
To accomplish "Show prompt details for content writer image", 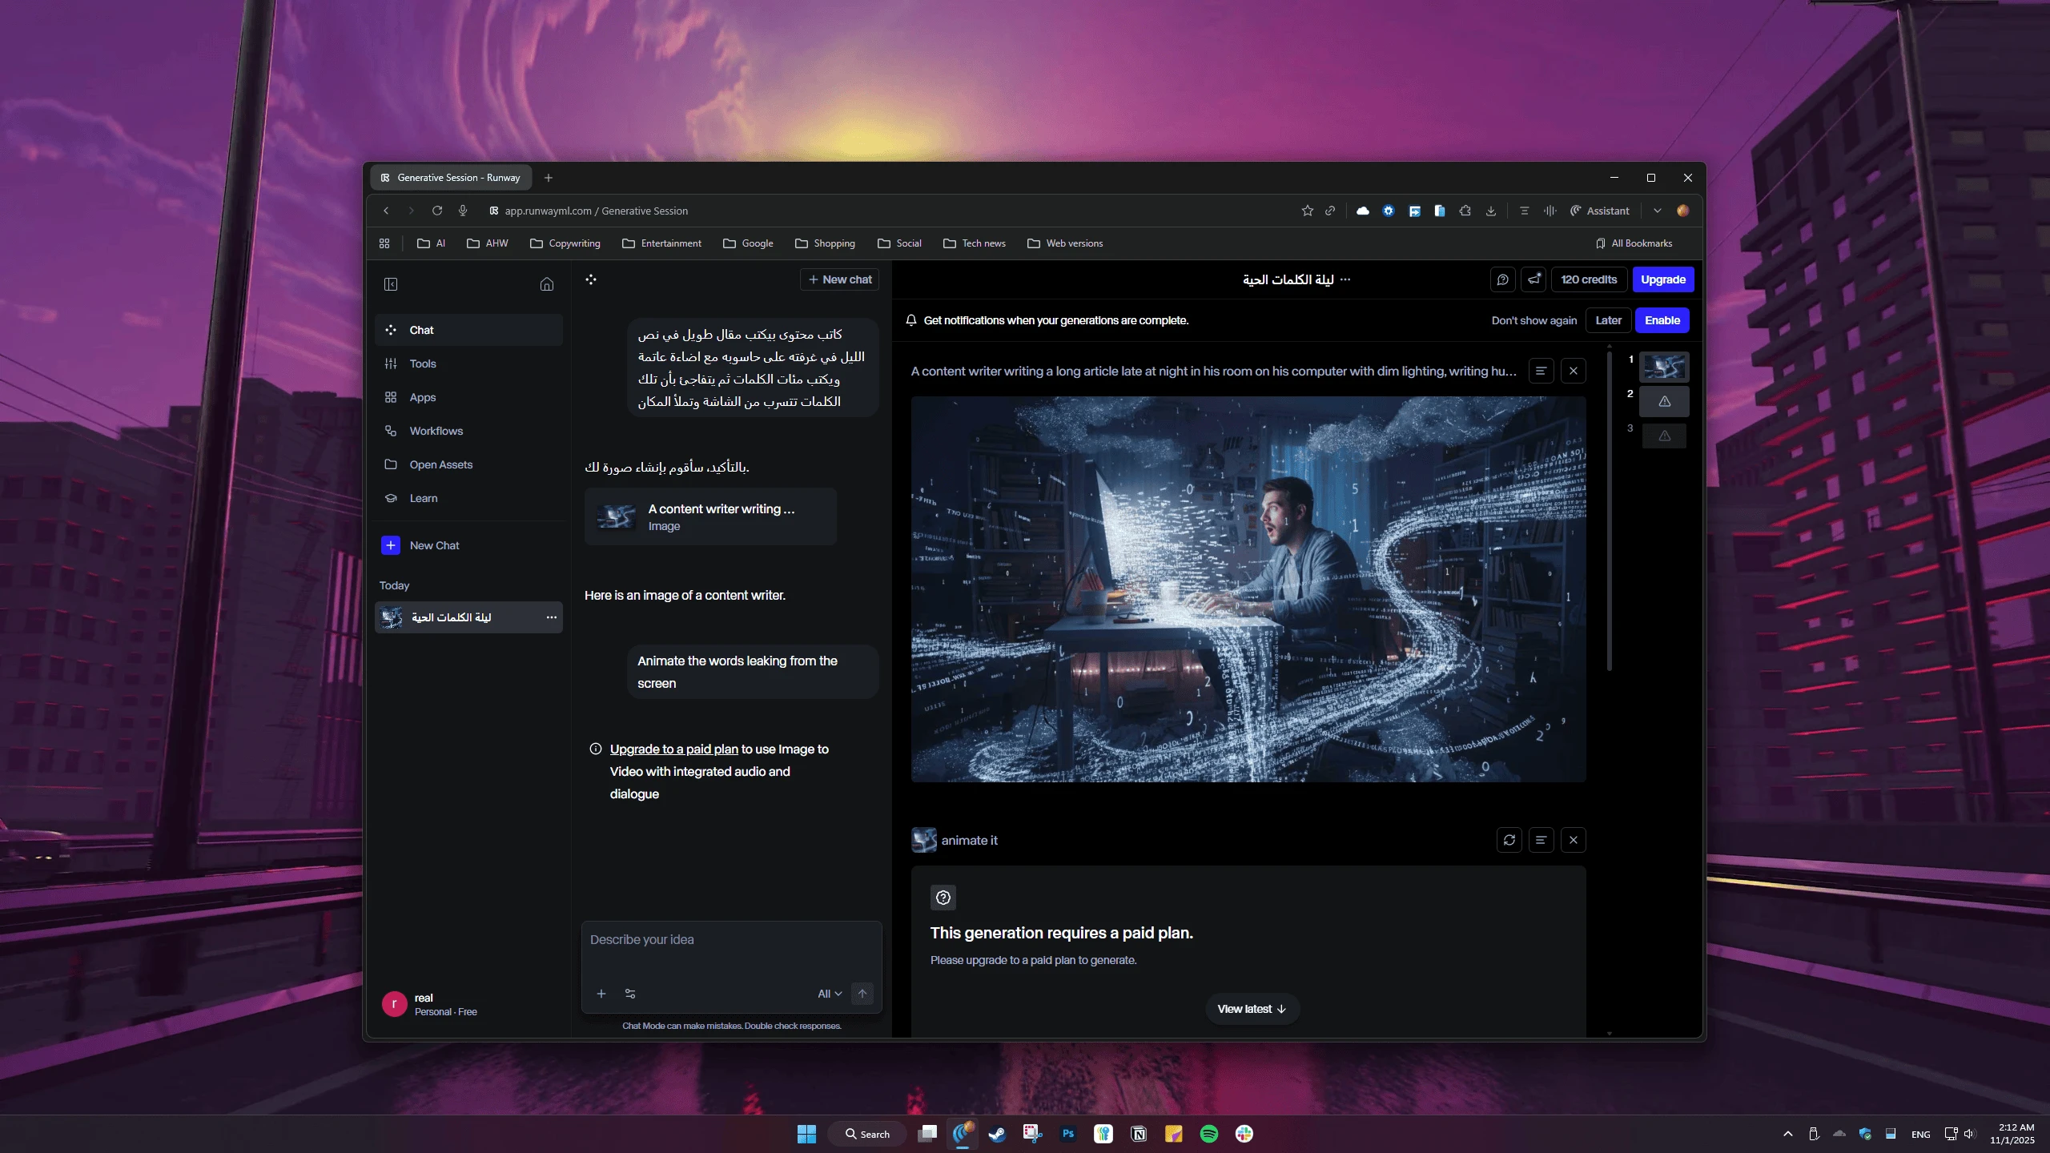I will point(1541,371).
